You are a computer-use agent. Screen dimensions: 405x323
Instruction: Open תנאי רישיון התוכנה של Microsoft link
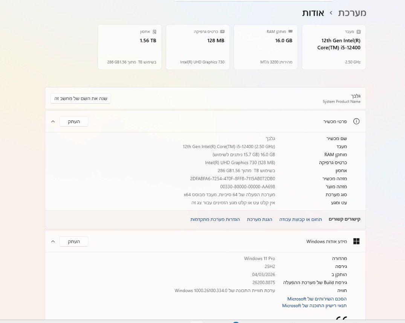tap(314, 306)
